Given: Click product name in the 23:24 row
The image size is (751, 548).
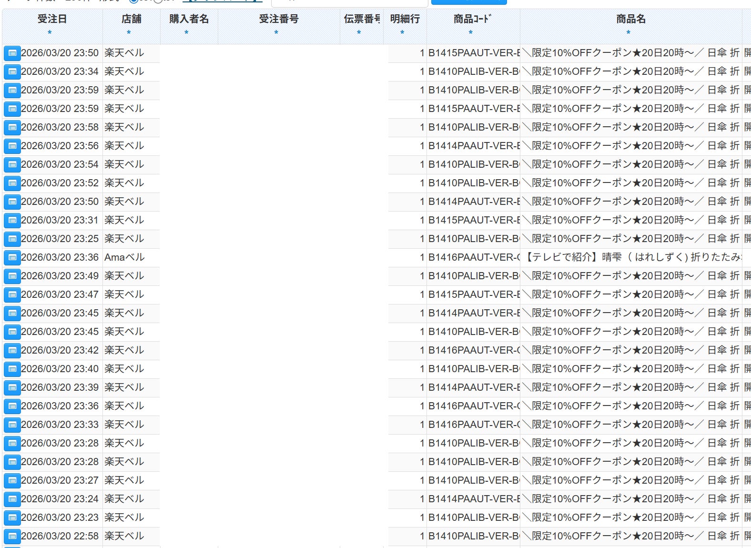Looking at the screenshot, I should [631, 499].
